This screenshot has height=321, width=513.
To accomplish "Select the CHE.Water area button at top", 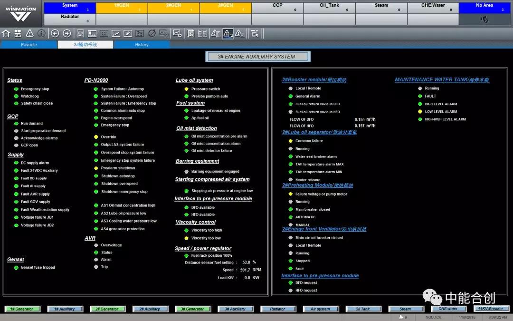I will 433,8.
